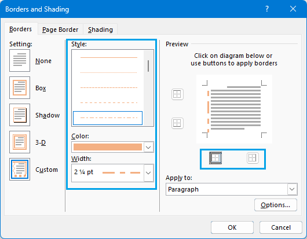The height and width of the screenshot is (239, 307).
Task: Toggle the right border button below diagram
Action: click(253, 158)
